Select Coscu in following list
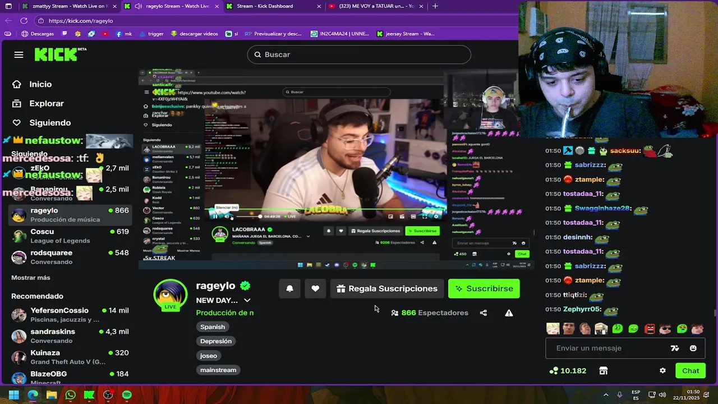718x404 pixels. tap(71, 236)
